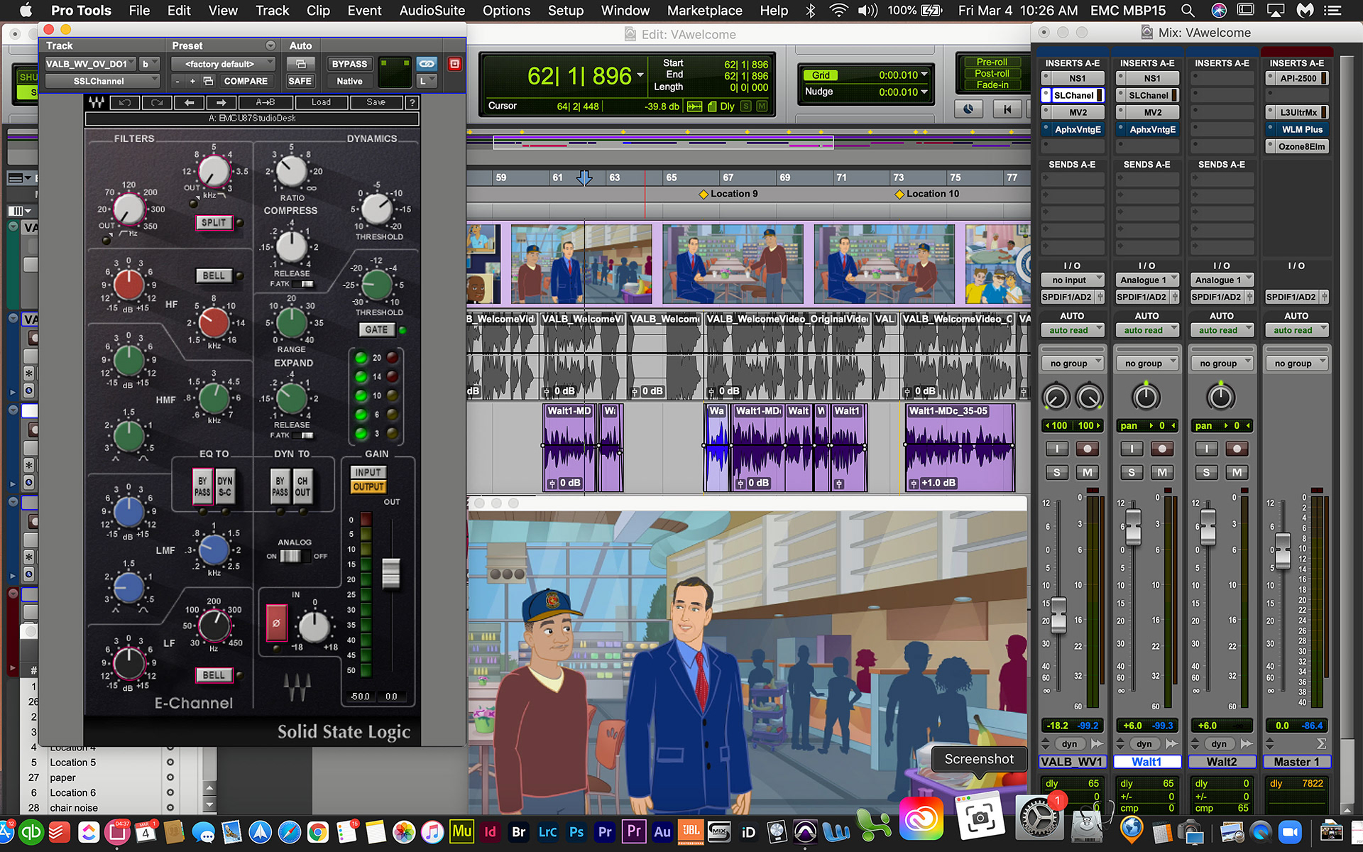This screenshot has height=852, width=1363.
Task: Open the L channel selector dropdown
Action: [427, 81]
